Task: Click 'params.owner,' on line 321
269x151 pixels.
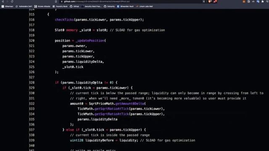Action: (x=75, y=46)
